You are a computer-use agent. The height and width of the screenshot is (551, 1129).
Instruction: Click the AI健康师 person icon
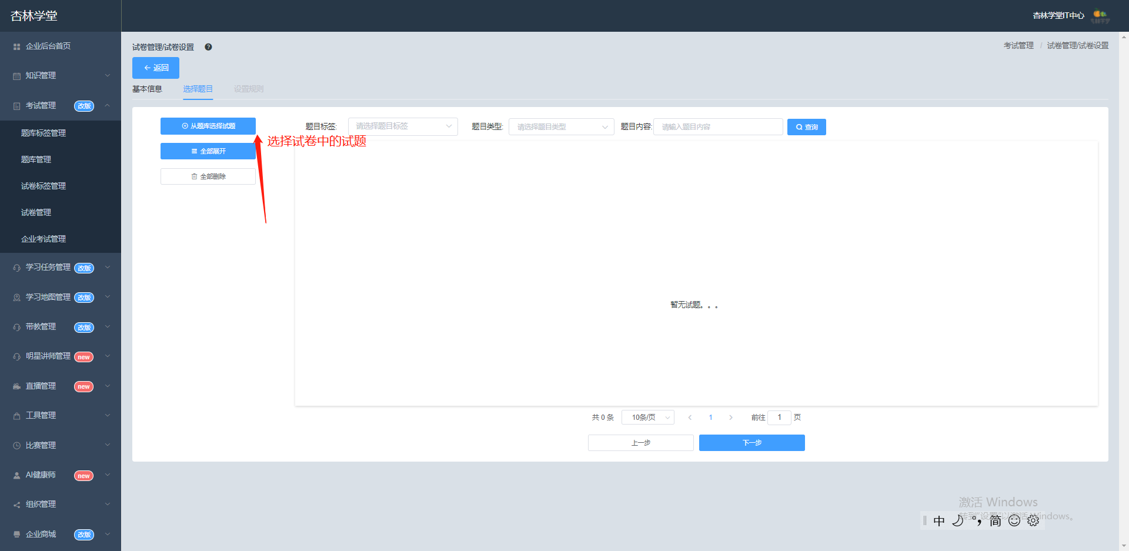click(16, 475)
